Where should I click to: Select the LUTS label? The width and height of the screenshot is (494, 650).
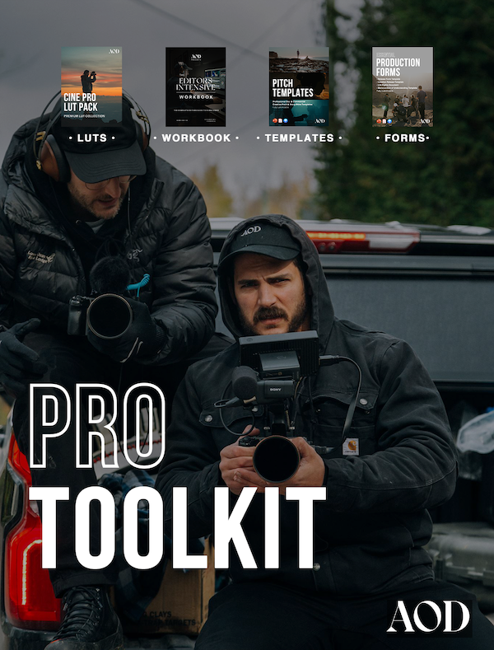tap(92, 138)
